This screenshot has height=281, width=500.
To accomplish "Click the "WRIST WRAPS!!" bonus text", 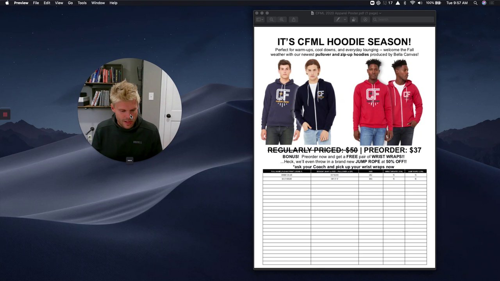I will 388,157.
